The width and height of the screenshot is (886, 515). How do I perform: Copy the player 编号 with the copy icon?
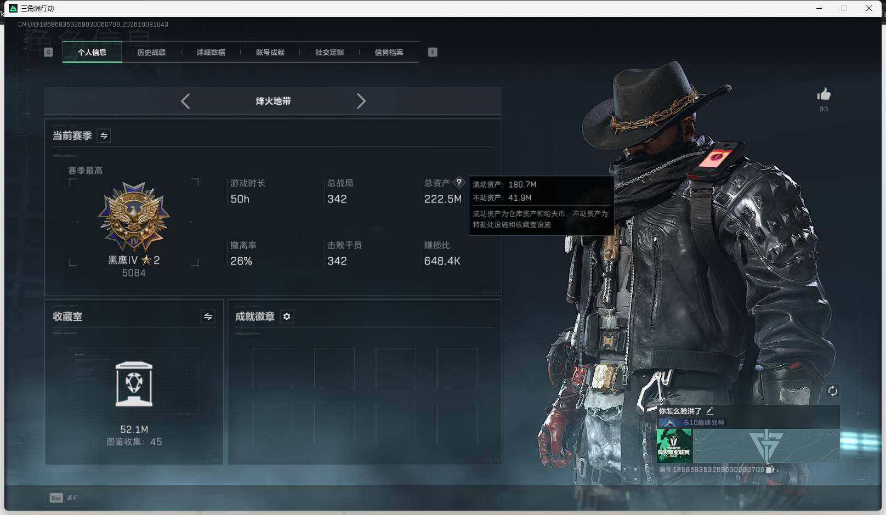pyautogui.click(x=770, y=469)
